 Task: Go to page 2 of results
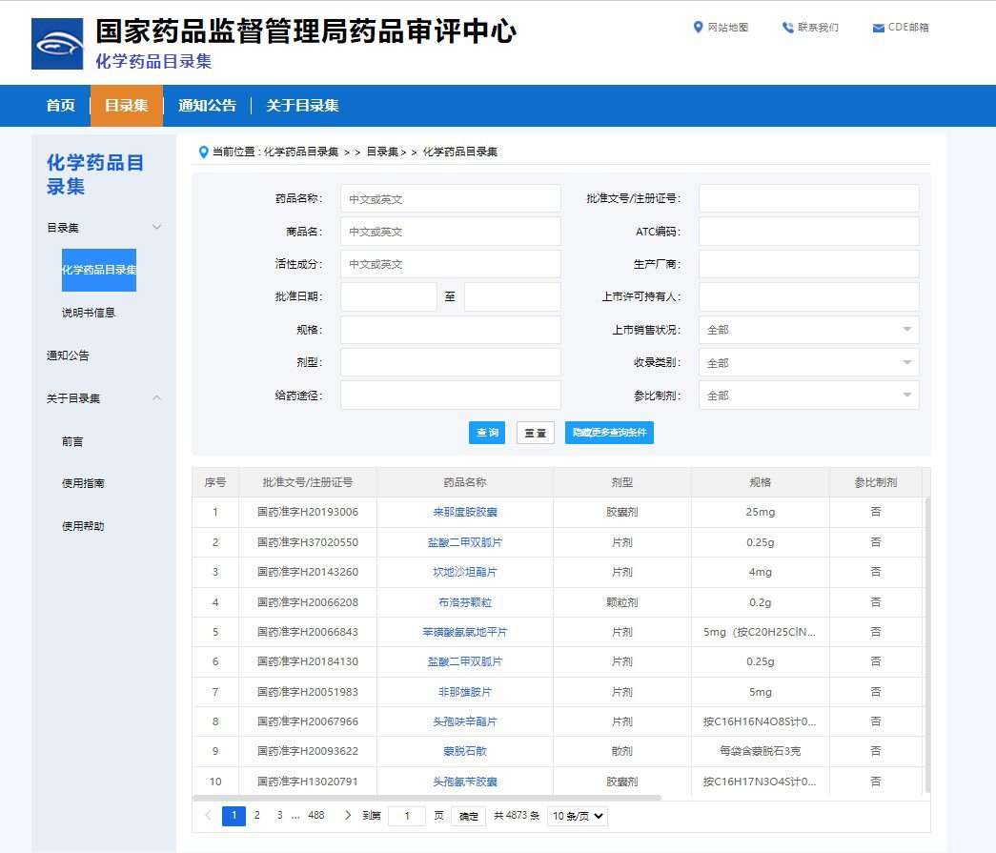[x=256, y=815]
